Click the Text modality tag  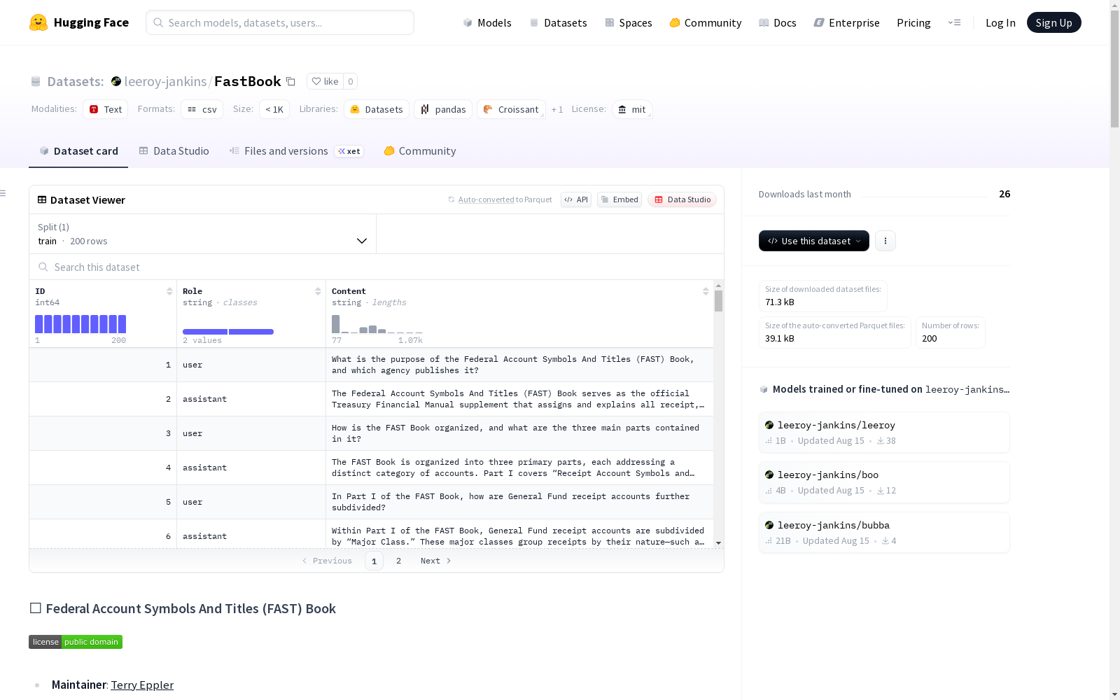[x=106, y=109]
